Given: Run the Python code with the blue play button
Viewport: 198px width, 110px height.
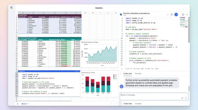Looking at the screenshot, I should pos(176,15).
